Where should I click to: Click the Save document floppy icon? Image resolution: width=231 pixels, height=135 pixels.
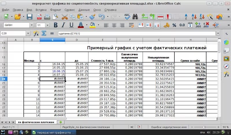pos(29,17)
